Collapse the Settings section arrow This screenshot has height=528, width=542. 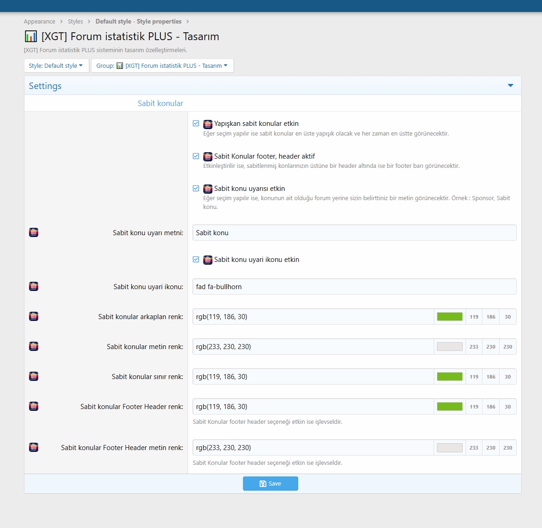[510, 86]
